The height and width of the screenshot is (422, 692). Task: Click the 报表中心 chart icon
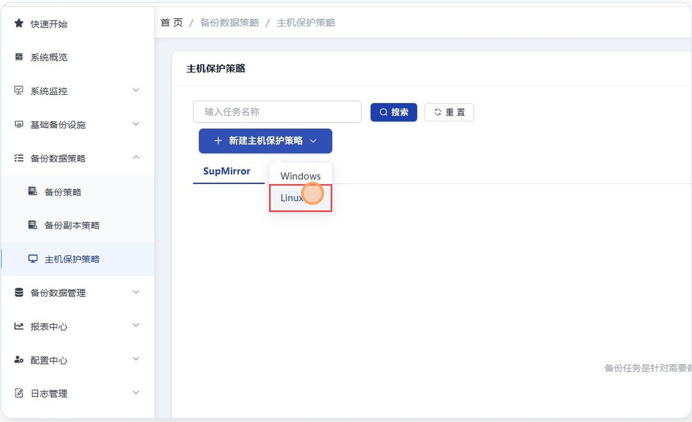point(19,326)
